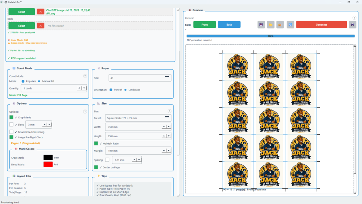362x204 pixels.
Task: Click the Generate button
Action: coord(321,24)
